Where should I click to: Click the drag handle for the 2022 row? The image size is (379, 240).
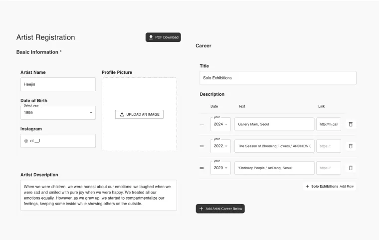tap(201, 146)
